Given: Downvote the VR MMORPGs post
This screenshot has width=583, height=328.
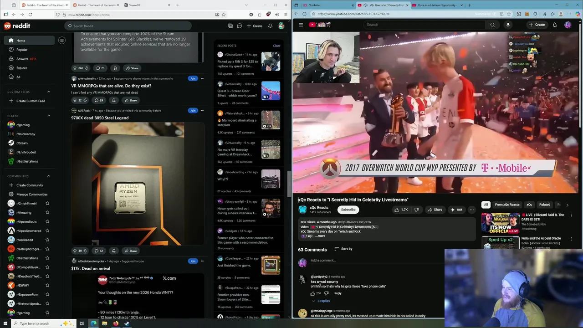Looking at the screenshot, I should point(86,100).
